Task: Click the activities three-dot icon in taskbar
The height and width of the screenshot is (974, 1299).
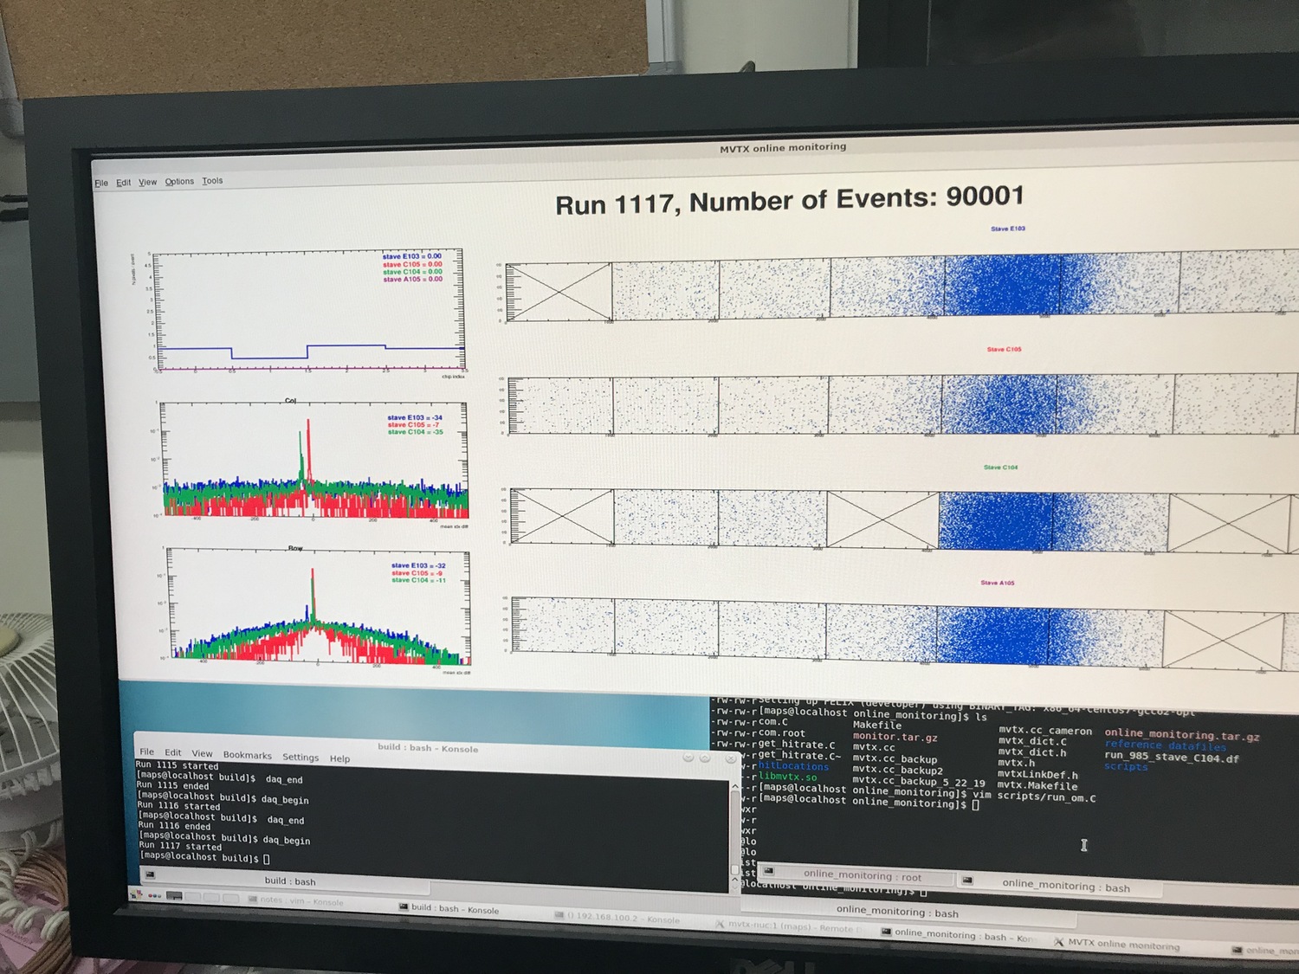Action: click(155, 895)
